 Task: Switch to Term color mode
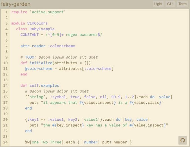pyautogui.click(x=182, y=4)
